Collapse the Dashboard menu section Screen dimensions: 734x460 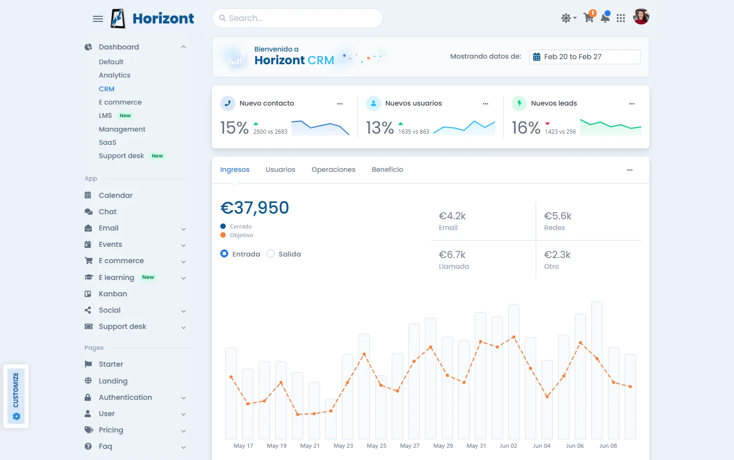pyautogui.click(x=136, y=47)
